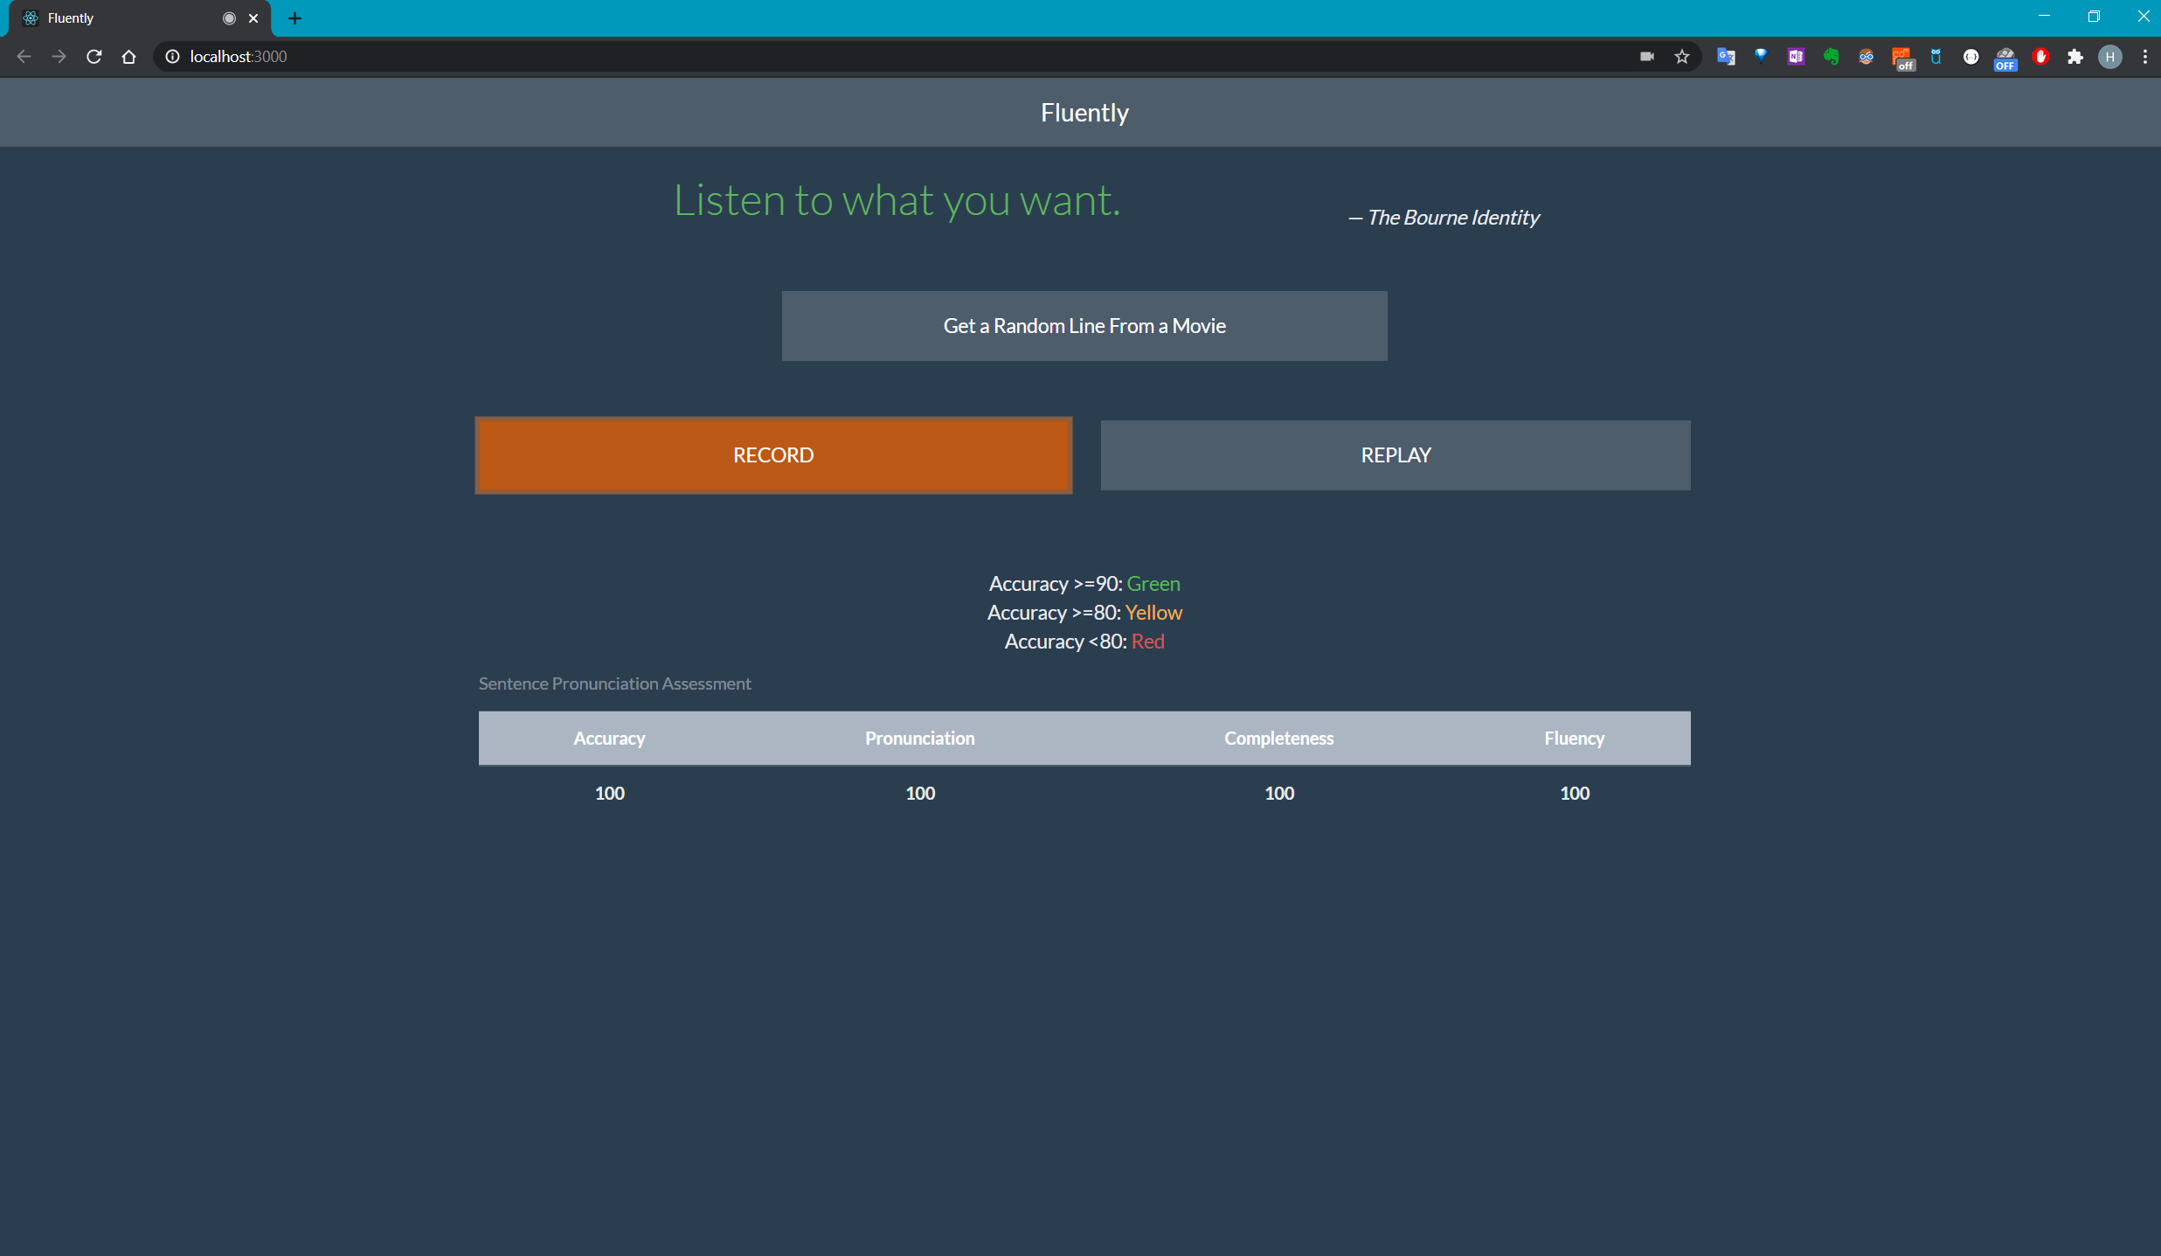Click the Google Translate extension icon

coord(1726,57)
